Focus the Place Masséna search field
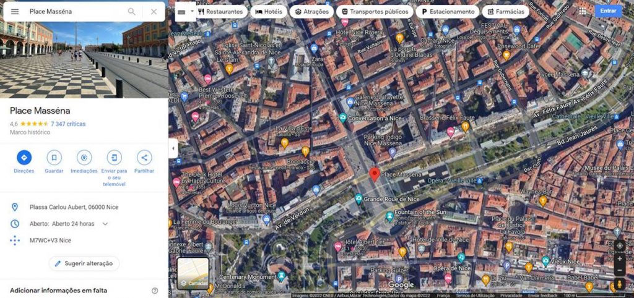 [x=77, y=12]
